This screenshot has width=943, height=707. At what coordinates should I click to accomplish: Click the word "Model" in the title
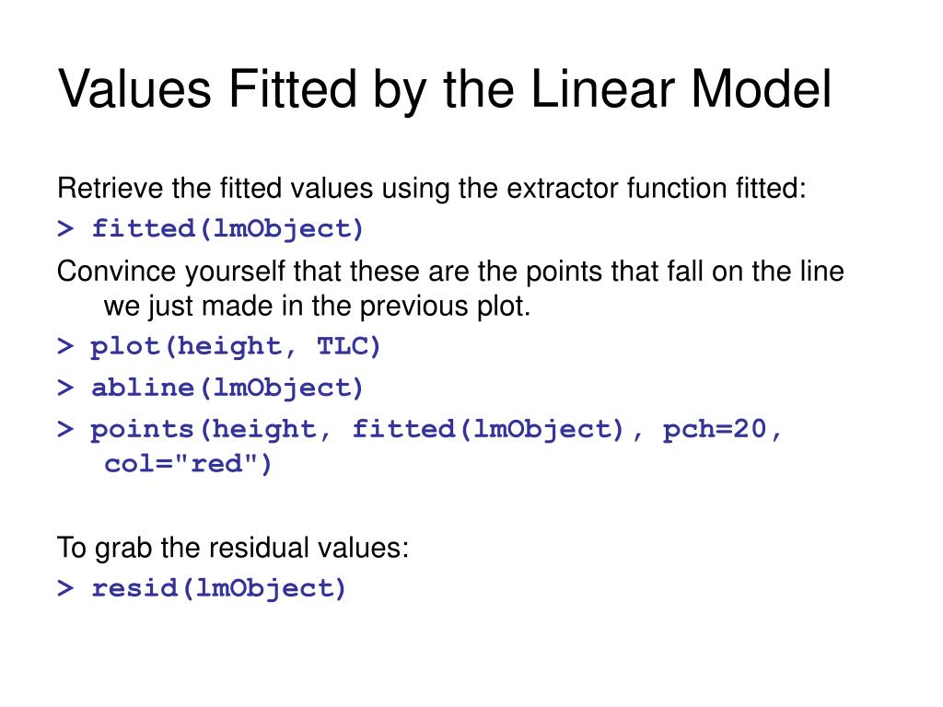[761, 89]
